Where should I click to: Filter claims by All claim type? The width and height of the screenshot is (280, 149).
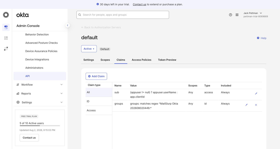tap(99, 92)
